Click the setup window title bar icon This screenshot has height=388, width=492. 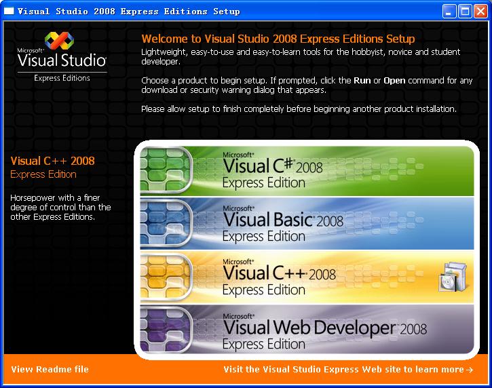tap(9, 11)
